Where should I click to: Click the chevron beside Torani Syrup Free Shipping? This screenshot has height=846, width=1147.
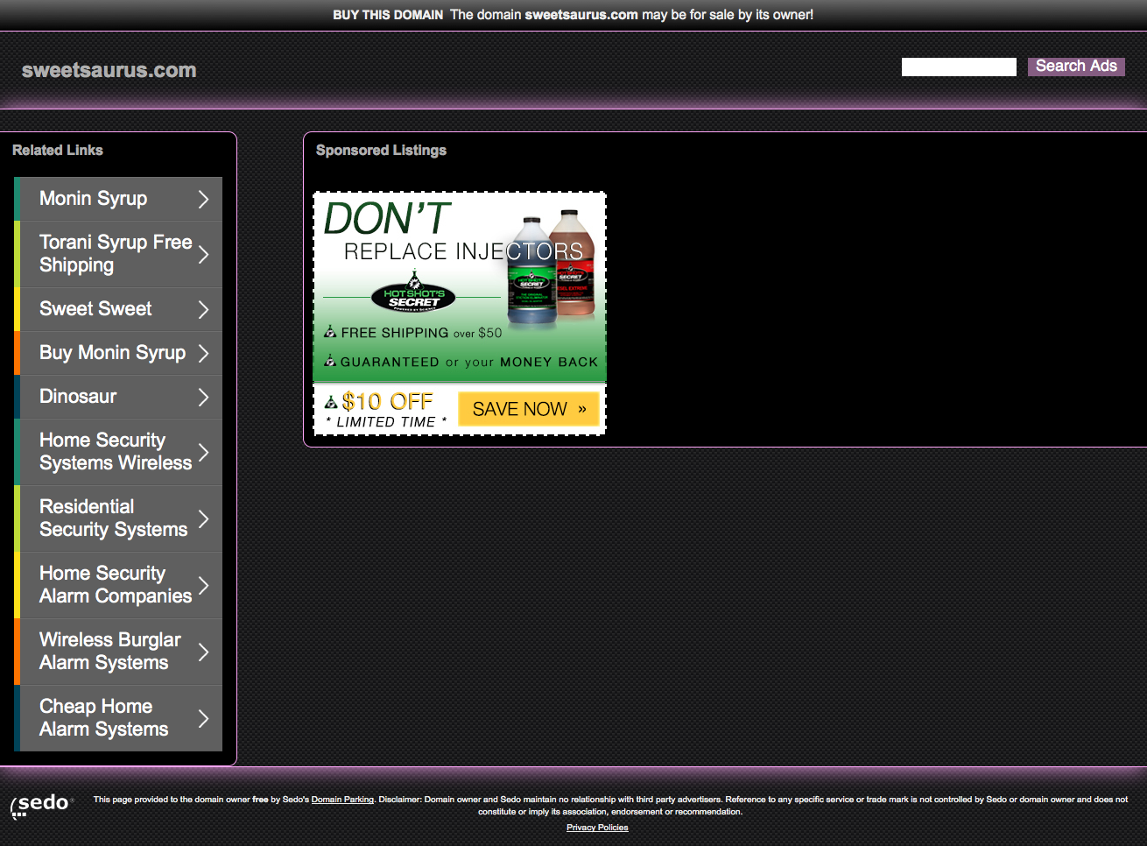203,254
